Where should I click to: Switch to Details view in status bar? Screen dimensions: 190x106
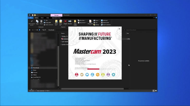[153, 91]
